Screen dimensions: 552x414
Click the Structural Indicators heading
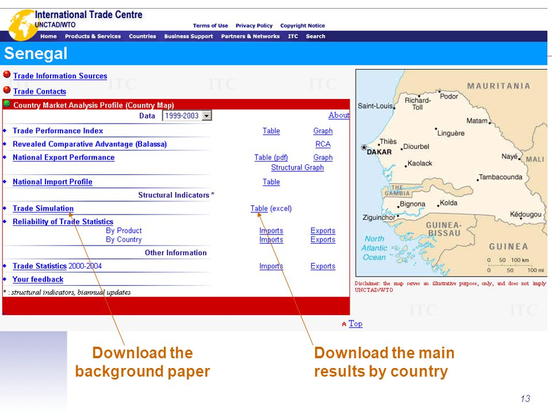point(176,195)
